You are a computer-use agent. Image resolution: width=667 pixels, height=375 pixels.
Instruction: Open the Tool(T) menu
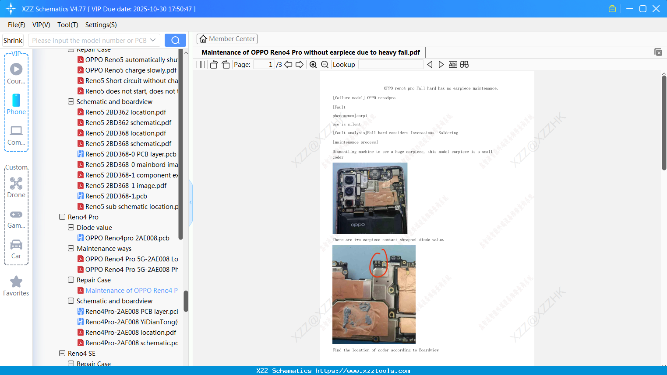click(68, 25)
